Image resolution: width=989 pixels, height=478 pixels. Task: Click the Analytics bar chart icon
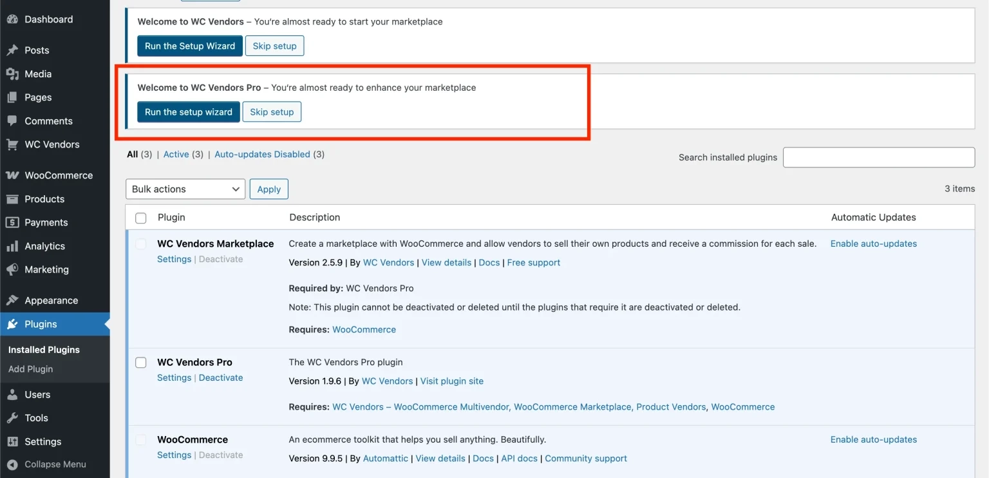coord(12,246)
